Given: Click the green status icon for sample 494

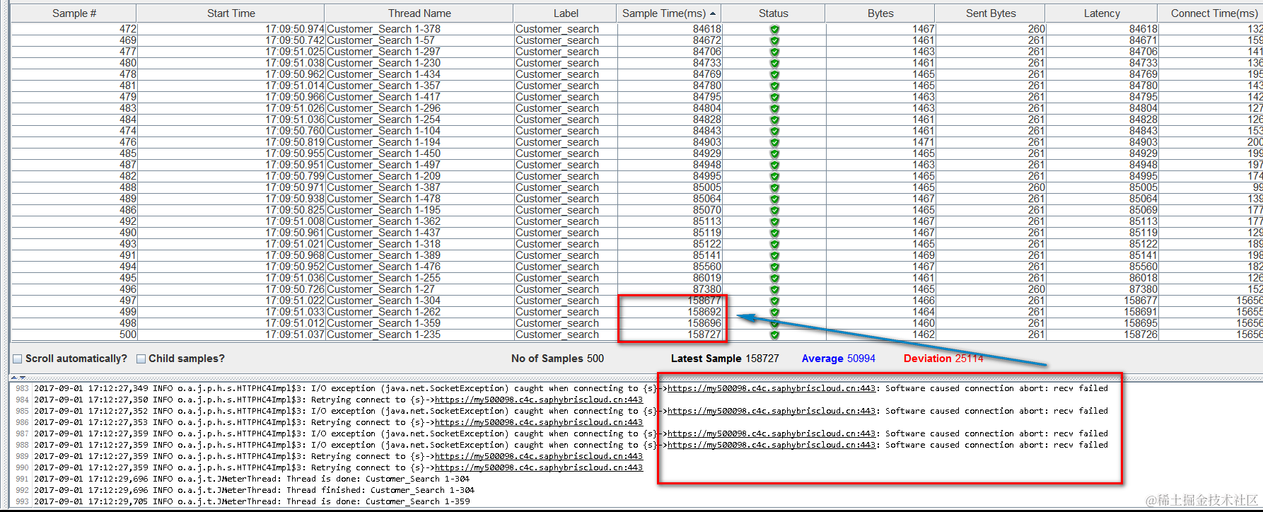Looking at the screenshot, I should (774, 267).
